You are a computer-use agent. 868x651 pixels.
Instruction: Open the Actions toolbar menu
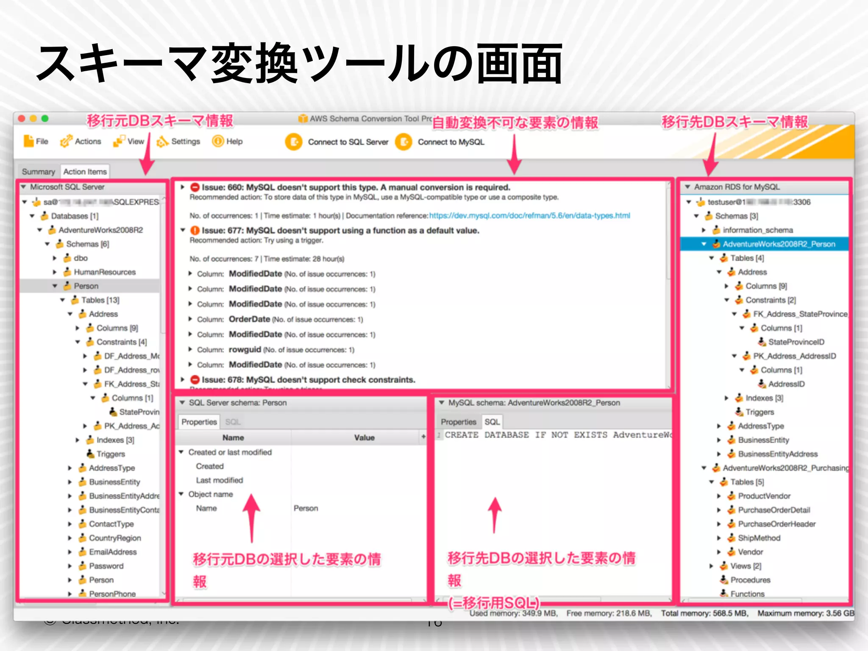click(x=81, y=141)
